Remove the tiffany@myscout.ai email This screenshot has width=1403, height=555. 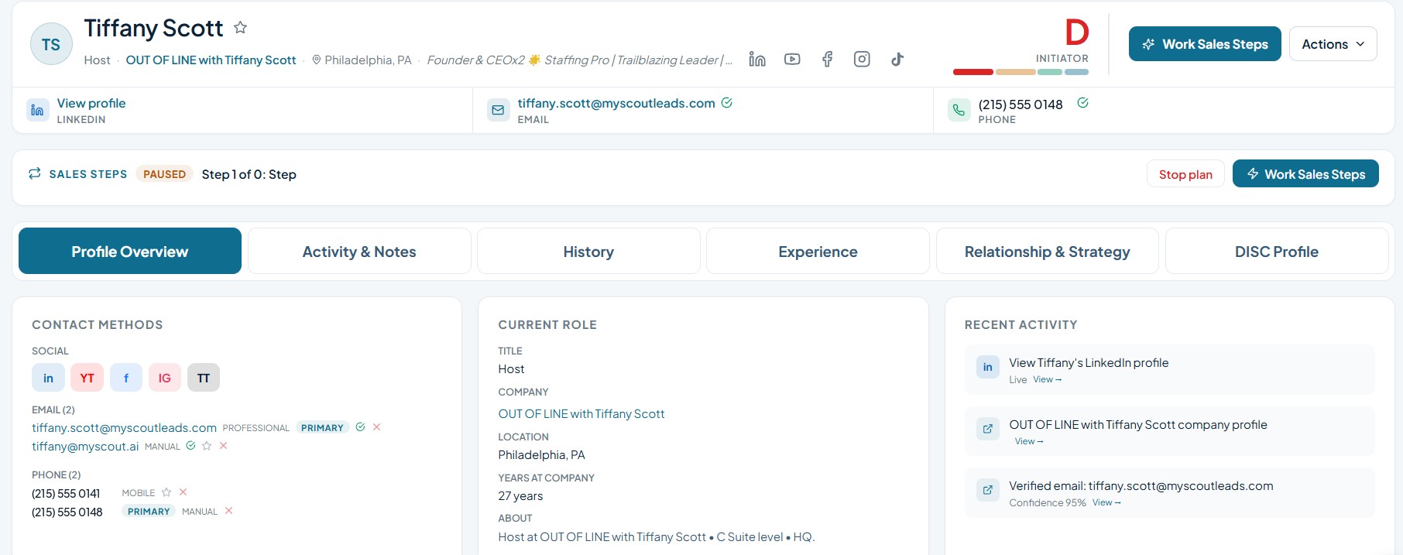223,446
